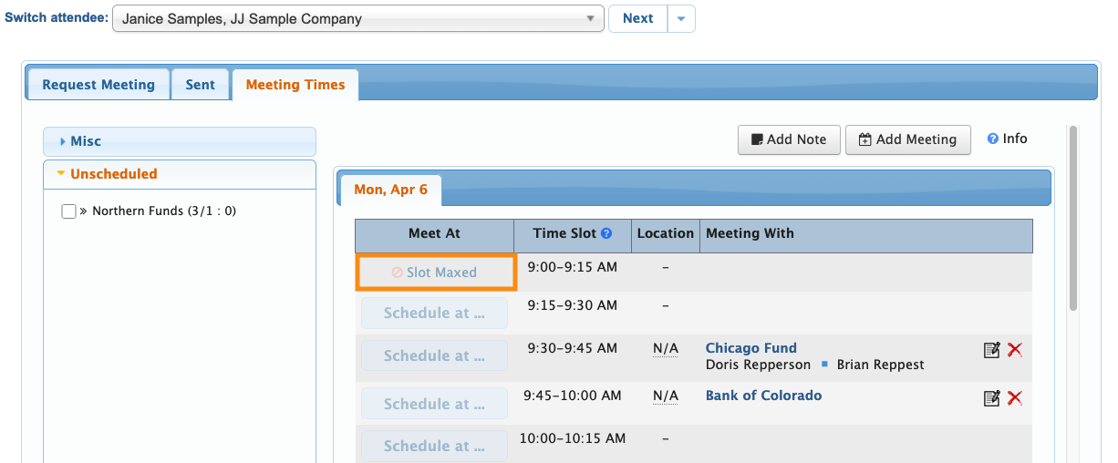Click the edit note icon for Chicago Fund
Image resolution: width=1118 pixels, height=463 pixels.
[x=991, y=350]
